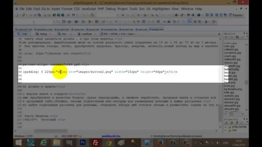
Task: Switch to the landing.html tab
Action: 156,29
